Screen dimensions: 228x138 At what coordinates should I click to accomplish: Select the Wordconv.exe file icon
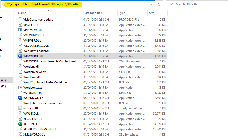tap(20, 88)
